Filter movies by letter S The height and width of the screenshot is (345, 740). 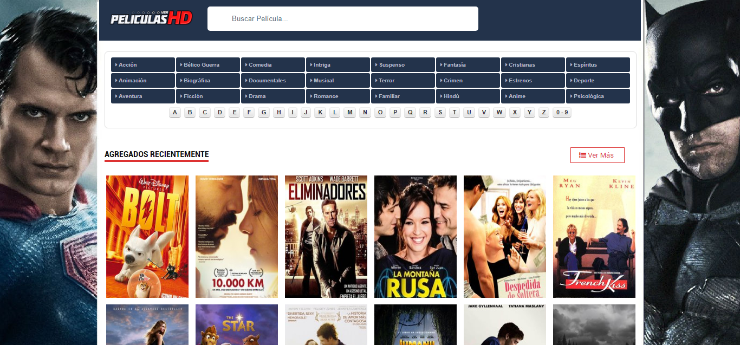tap(440, 113)
